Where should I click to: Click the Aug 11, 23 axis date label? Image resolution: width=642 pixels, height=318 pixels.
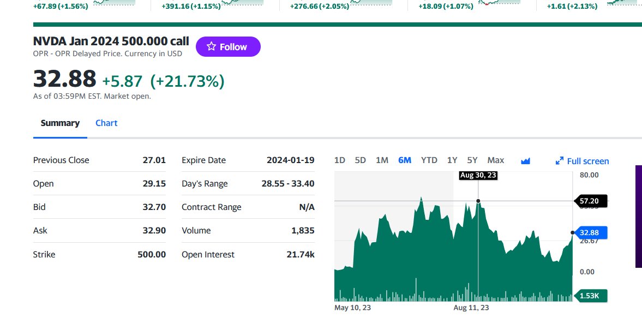471,307
